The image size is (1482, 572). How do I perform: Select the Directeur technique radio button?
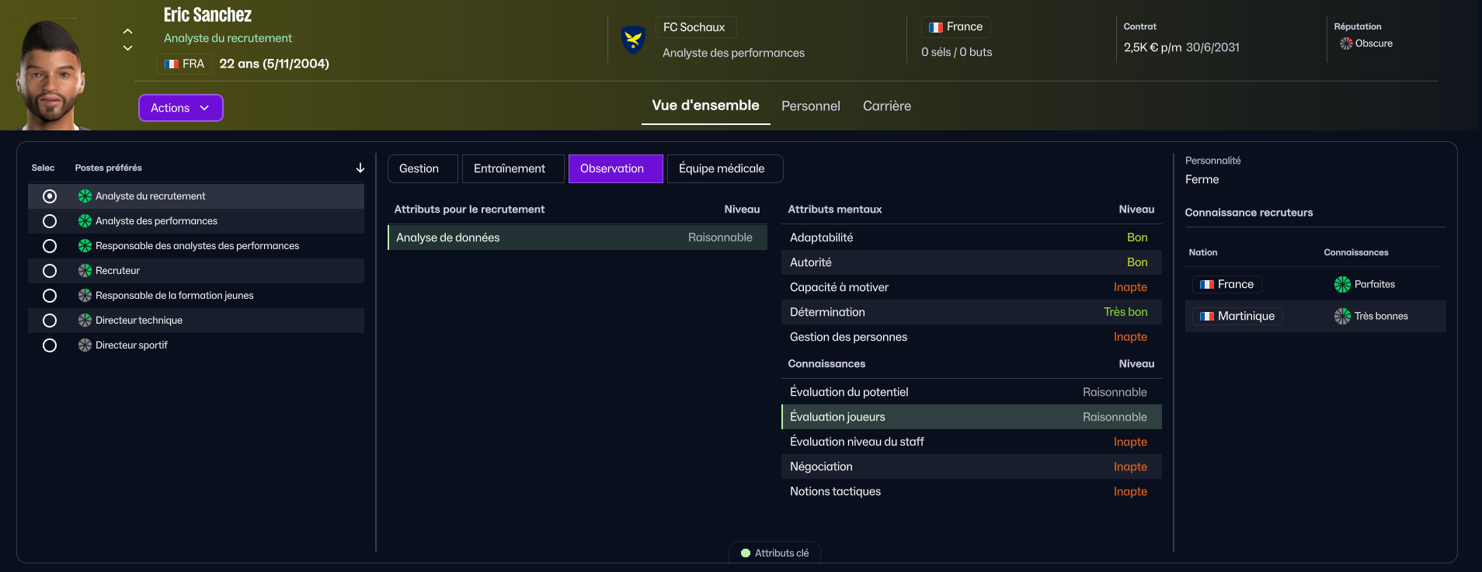click(50, 321)
